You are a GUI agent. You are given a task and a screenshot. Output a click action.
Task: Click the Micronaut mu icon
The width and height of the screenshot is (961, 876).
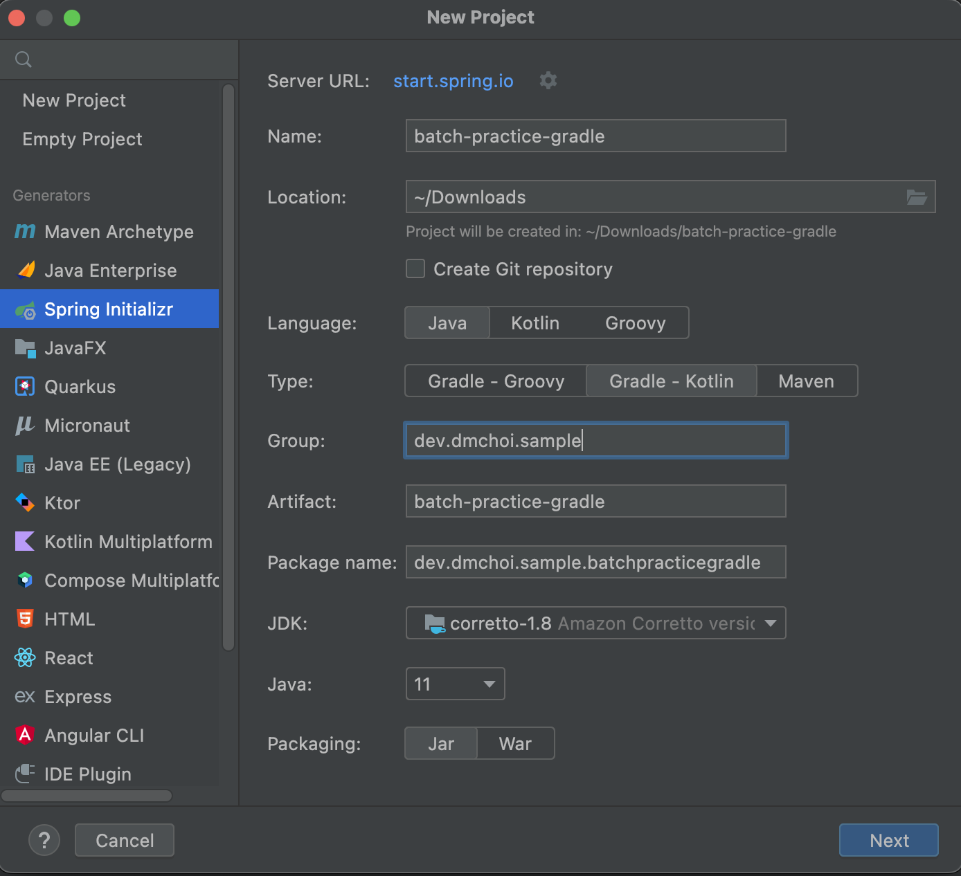point(25,426)
